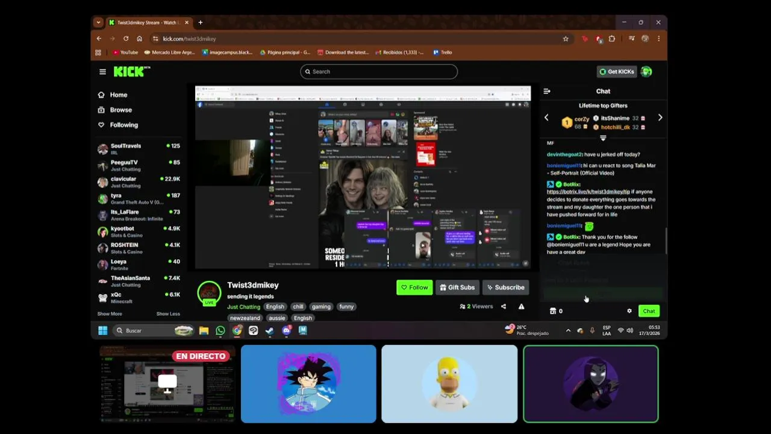Click the browser address bar
This screenshot has height=434, width=771.
tap(355, 39)
